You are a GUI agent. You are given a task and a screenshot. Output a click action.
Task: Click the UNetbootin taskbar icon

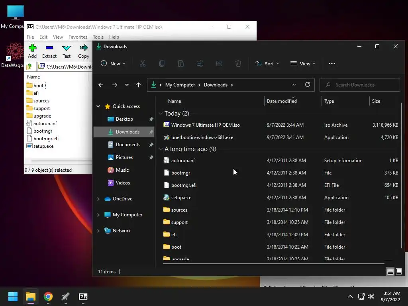66,296
